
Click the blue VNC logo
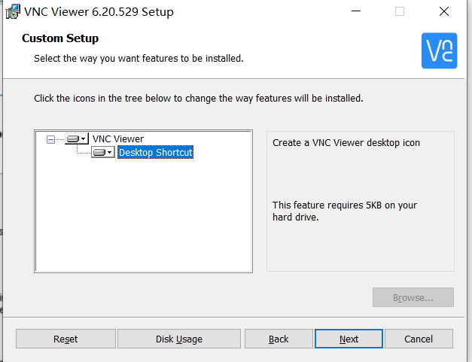click(x=439, y=50)
